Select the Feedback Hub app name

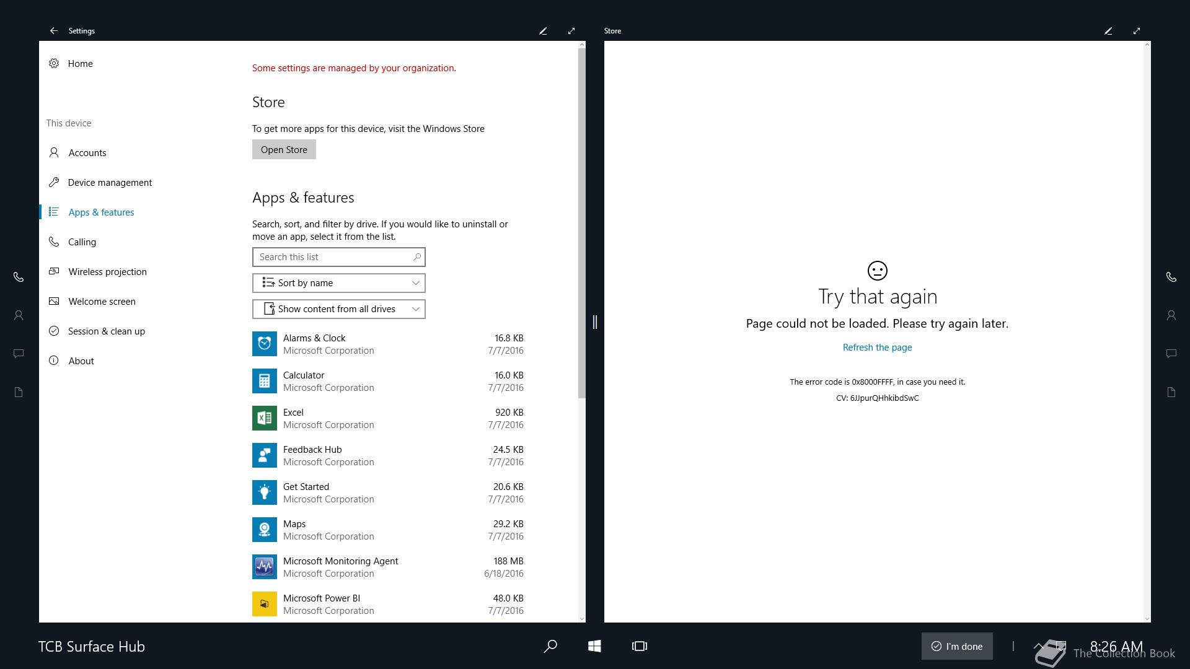tap(312, 450)
